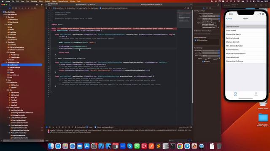Open Sublime Text from the Dock
The image size is (270, 151).
coord(159,146)
